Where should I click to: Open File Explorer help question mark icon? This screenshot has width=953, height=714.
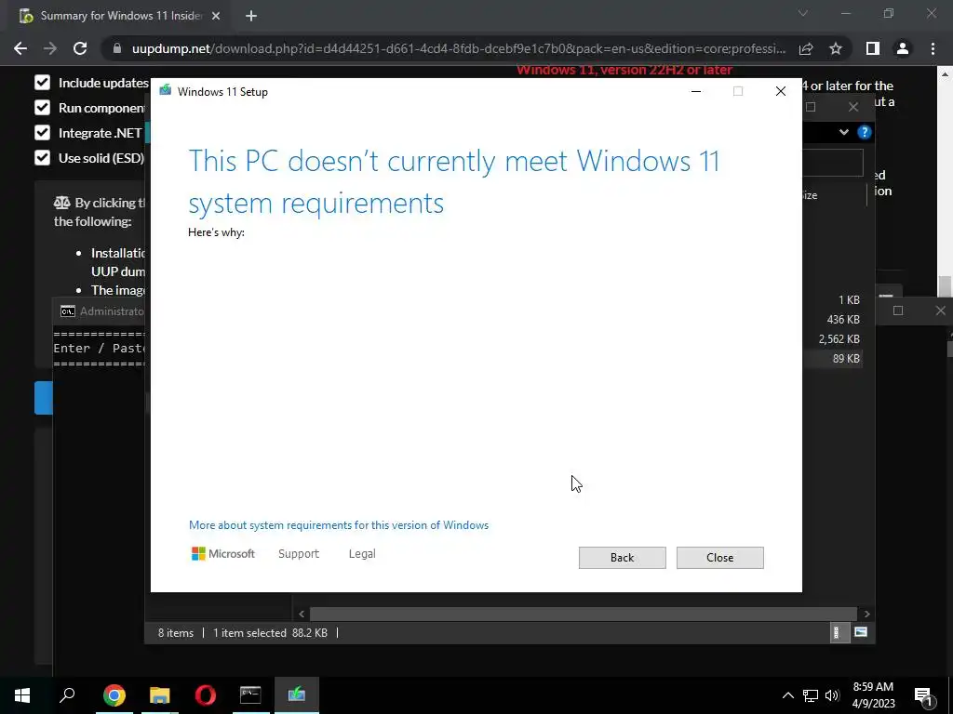point(865,132)
